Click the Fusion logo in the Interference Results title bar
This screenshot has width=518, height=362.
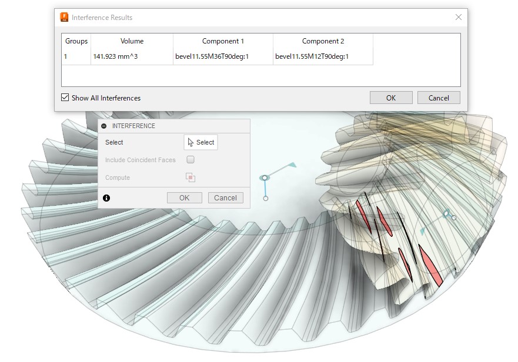click(65, 17)
